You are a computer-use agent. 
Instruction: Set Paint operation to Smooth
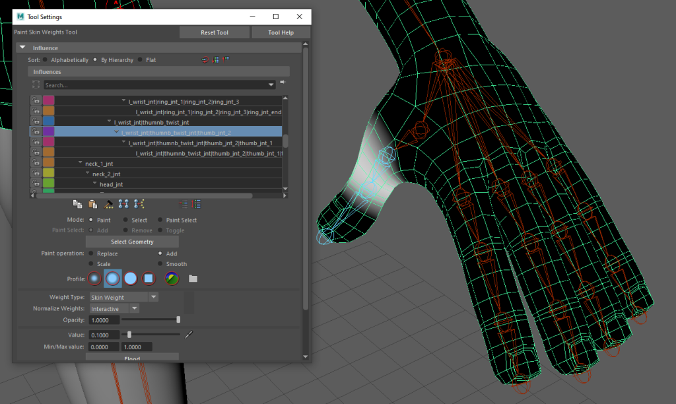pyautogui.click(x=160, y=263)
